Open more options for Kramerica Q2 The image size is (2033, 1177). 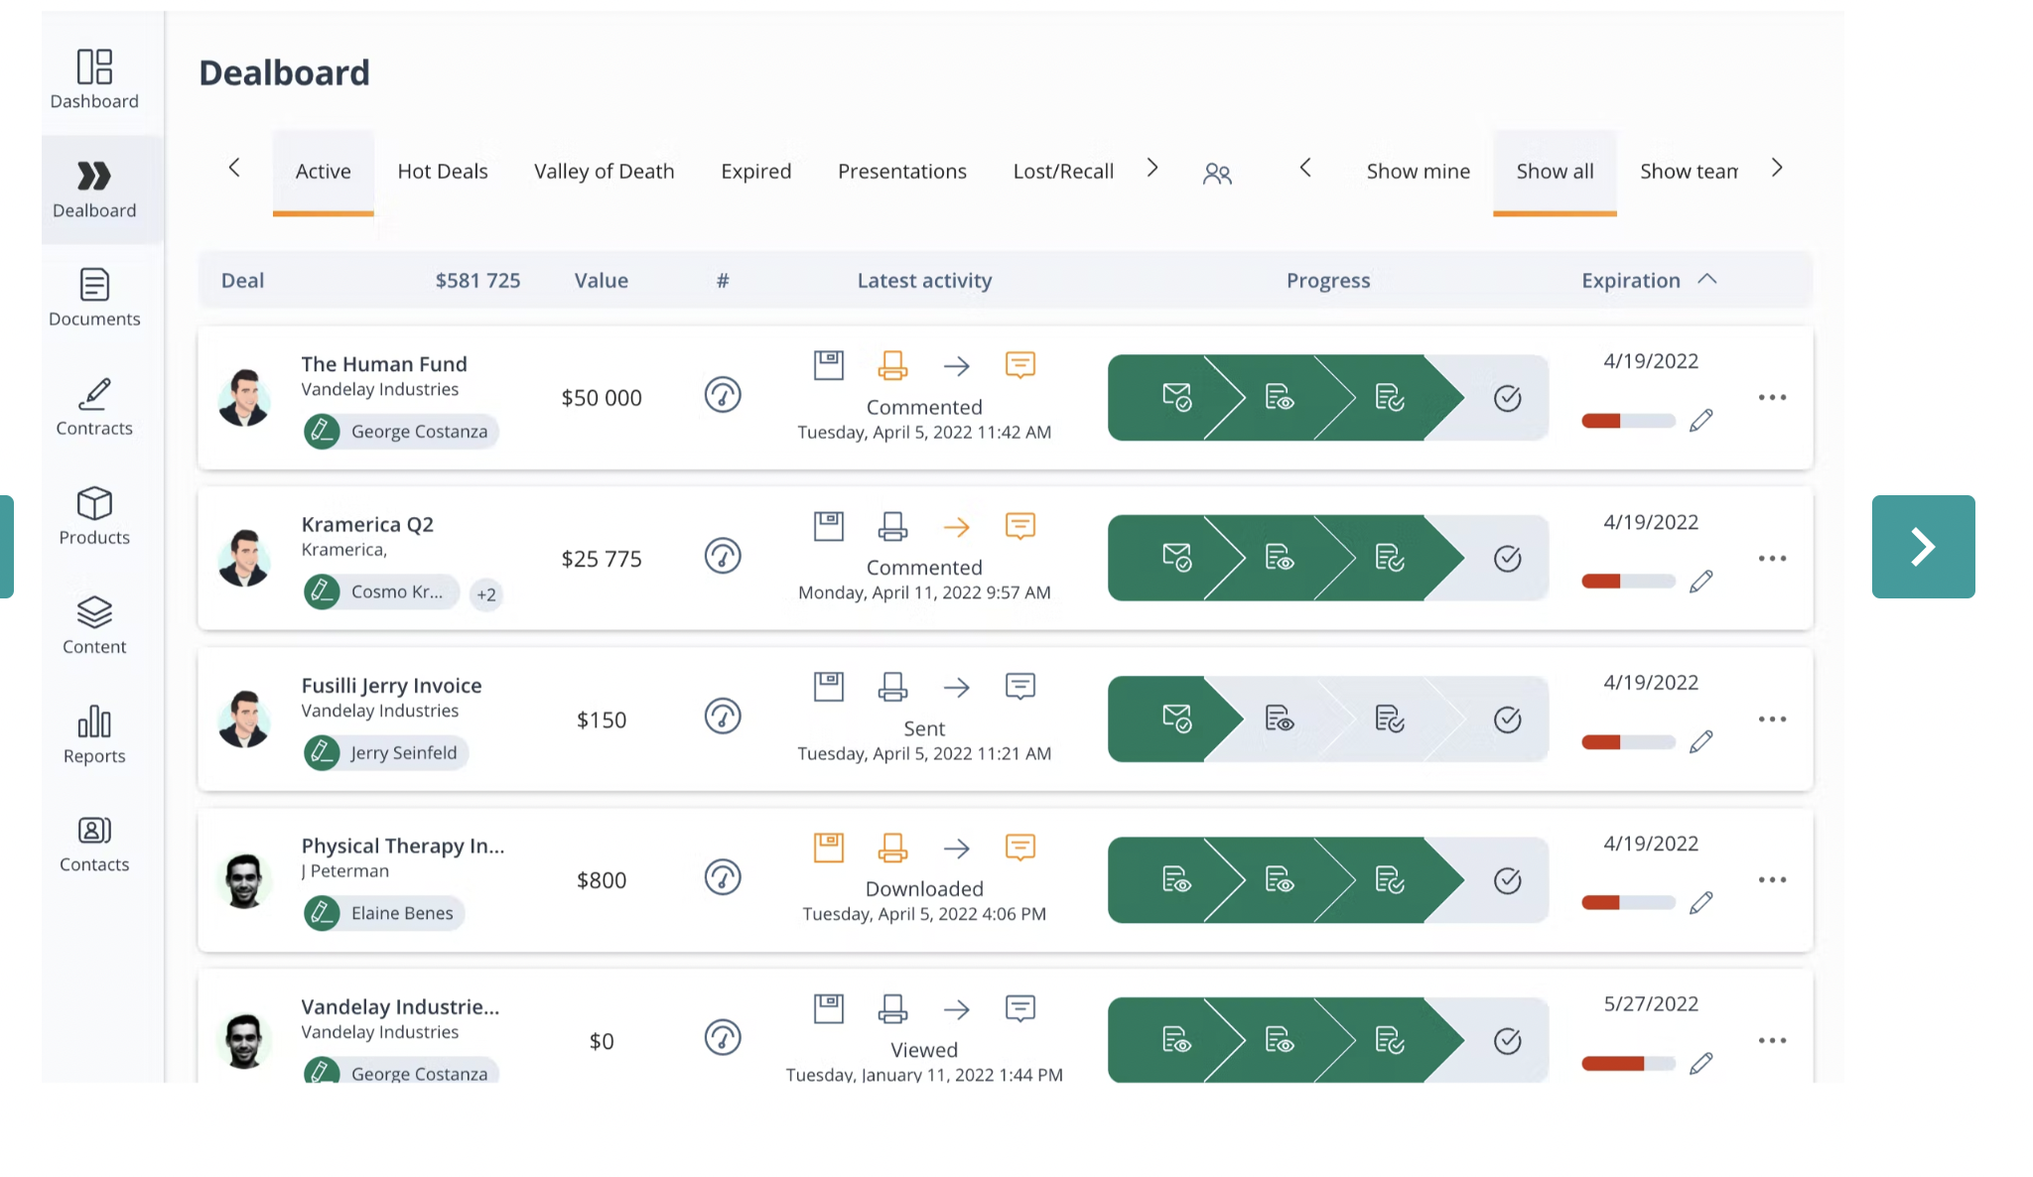pos(1772,559)
